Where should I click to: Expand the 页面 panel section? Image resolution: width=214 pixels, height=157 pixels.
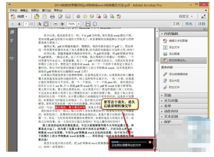[183, 95]
